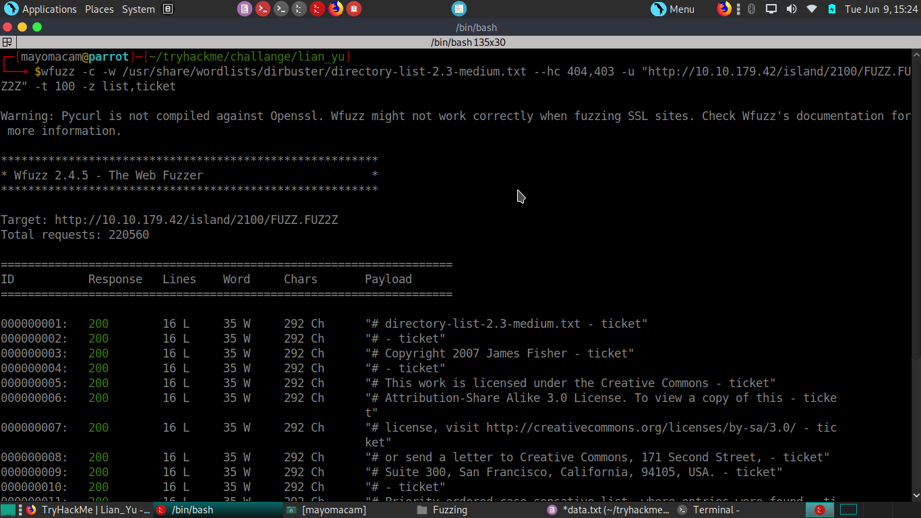The image size is (921, 518).
Task: Click the battery status icon
Action: pyautogui.click(x=831, y=9)
